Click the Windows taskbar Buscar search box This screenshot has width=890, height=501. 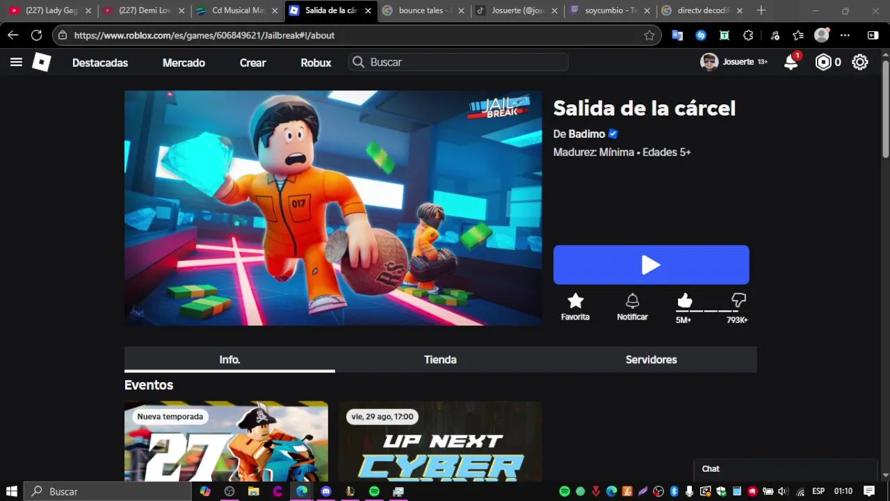(108, 491)
